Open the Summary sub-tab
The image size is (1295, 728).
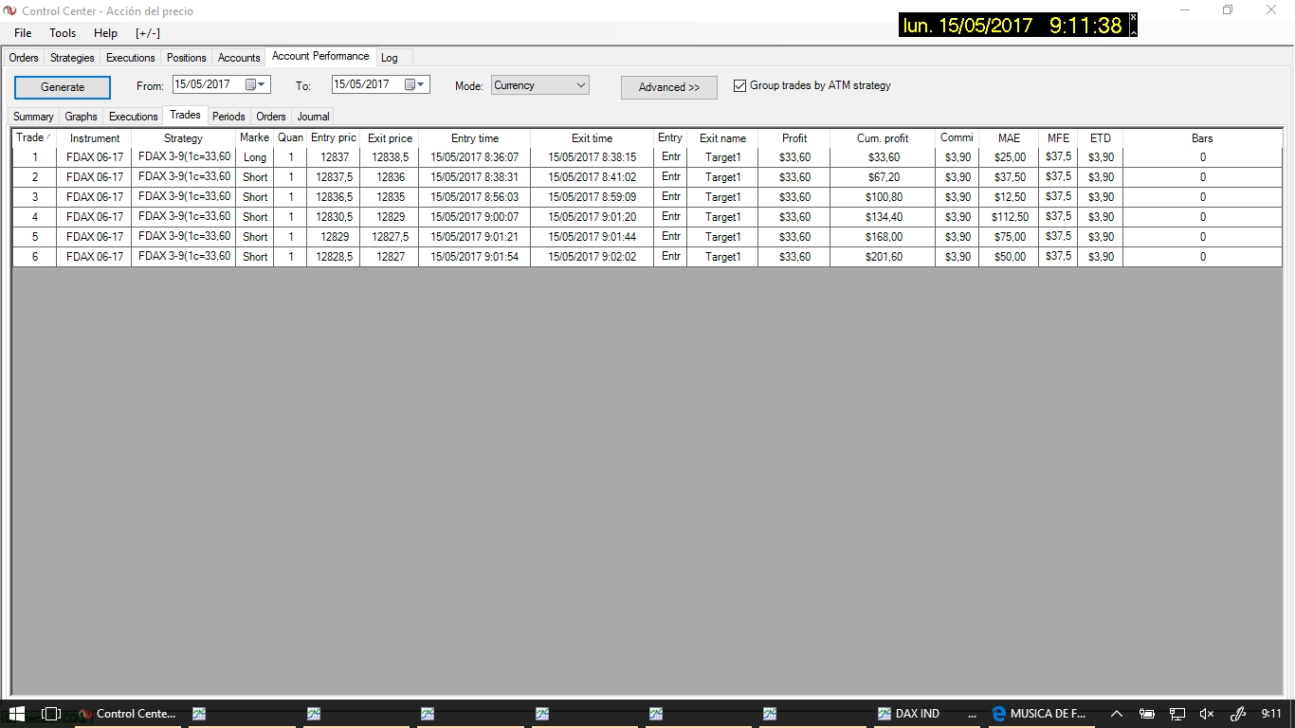(33, 117)
